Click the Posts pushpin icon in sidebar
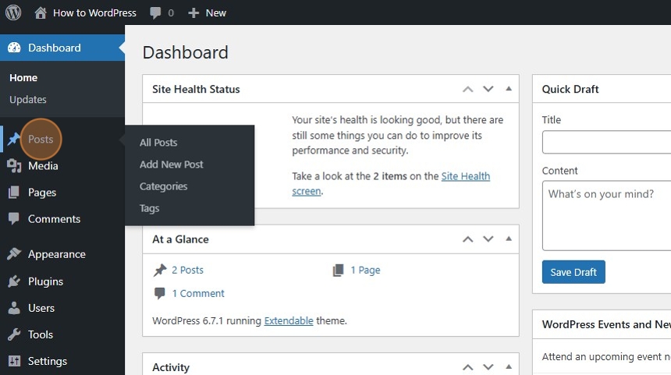This screenshot has height=375, width=671. click(x=14, y=139)
